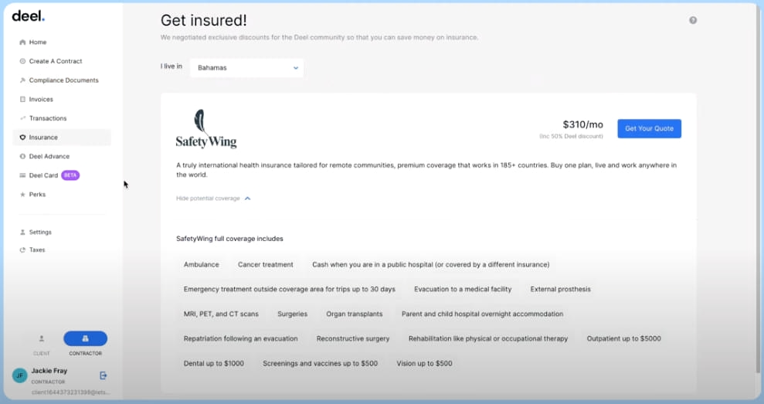The width and height of the screenshot is (764, 404).
Task: Click the Reconstructive surgery tag
Action: point(353,338)
